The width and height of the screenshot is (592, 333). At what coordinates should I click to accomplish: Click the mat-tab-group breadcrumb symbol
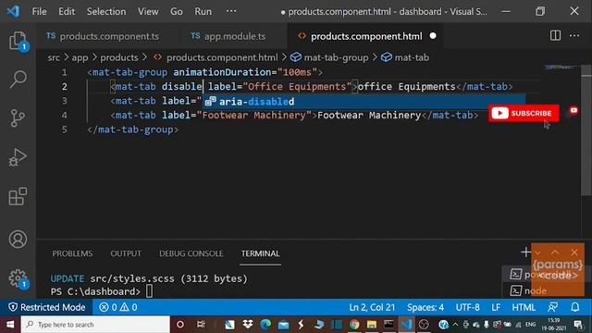point(329,57)
